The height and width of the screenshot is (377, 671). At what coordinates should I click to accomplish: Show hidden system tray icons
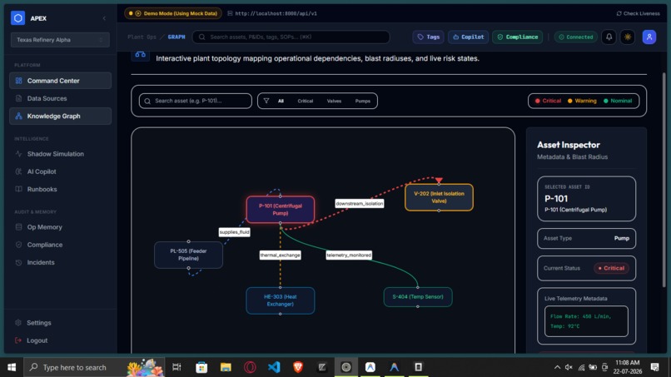557,367
